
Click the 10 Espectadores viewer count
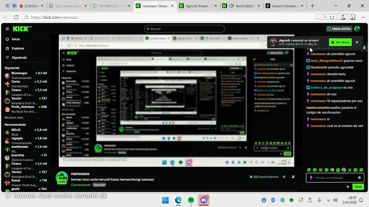(264, 177)
